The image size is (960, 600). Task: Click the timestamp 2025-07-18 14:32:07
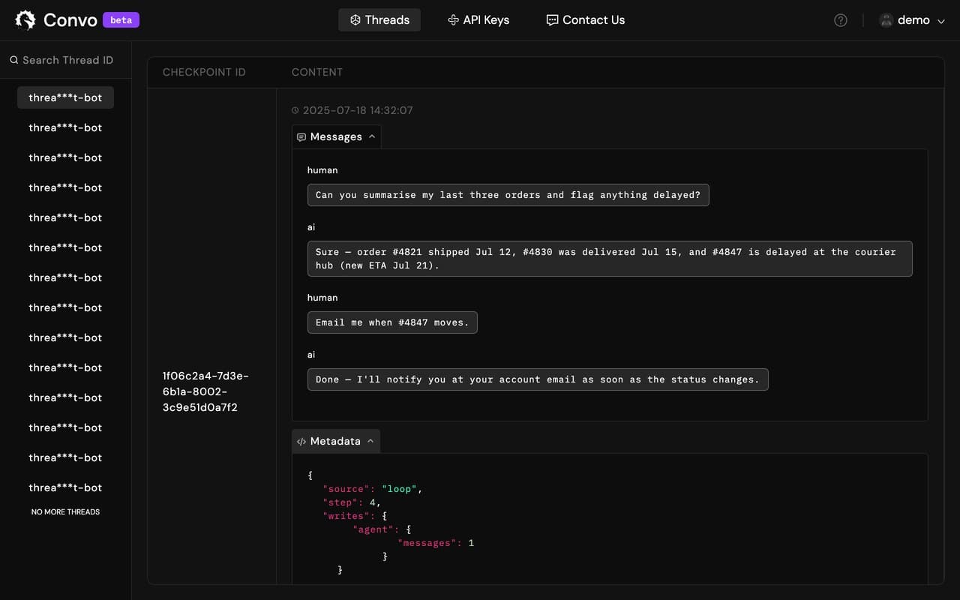pyautogui.click(x=352, y=110)
